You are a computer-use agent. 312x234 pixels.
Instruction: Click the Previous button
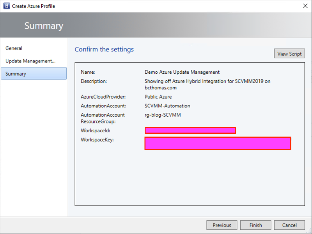coord(222,225)
